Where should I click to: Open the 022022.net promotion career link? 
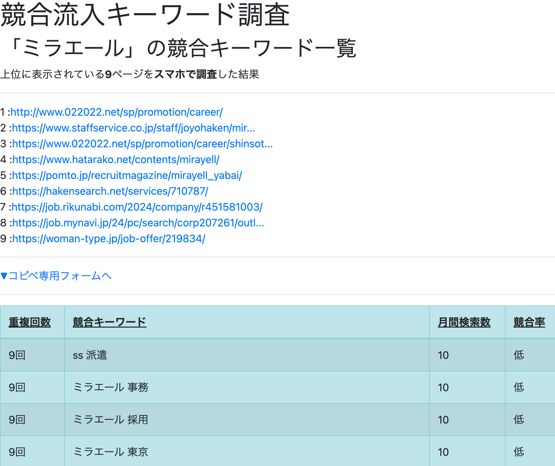click(x=117, y=112)
